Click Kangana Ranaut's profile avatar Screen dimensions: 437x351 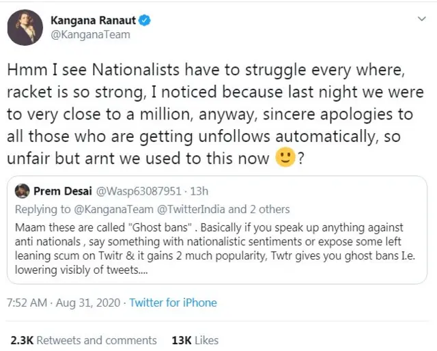coord(25,28)
